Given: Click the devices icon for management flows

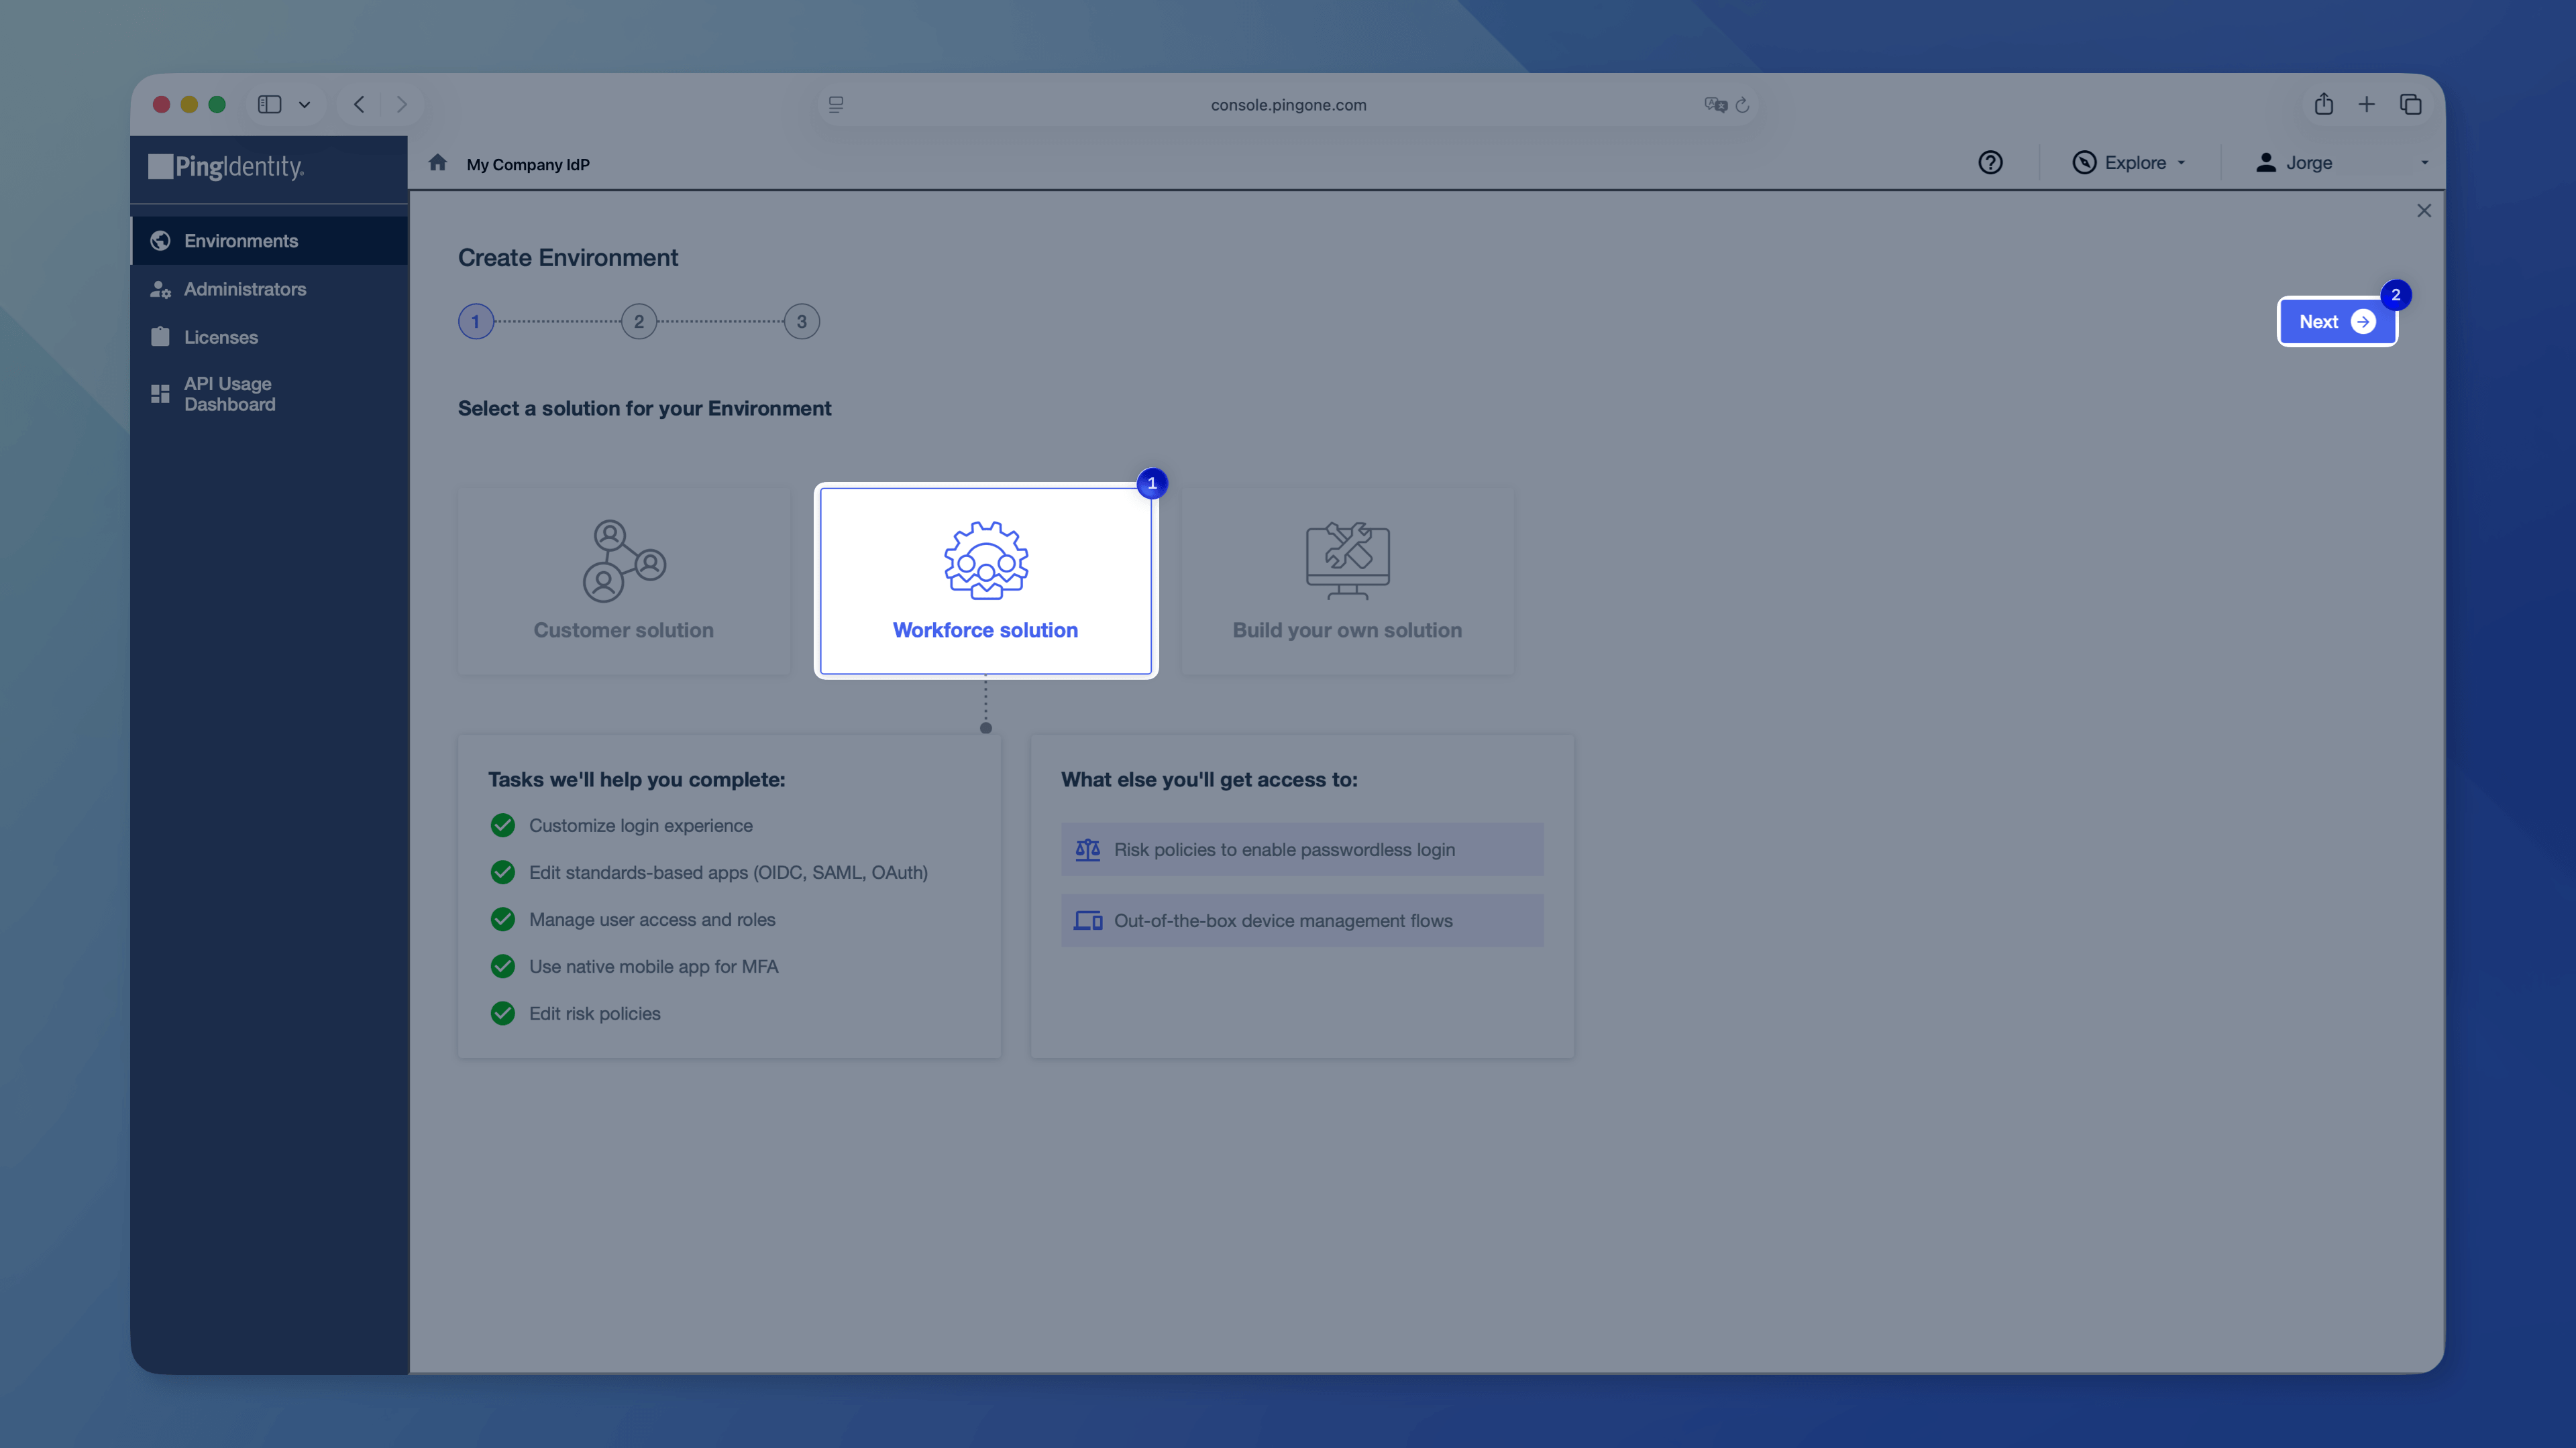Looking at the screenshot, I should point(1087,920).
